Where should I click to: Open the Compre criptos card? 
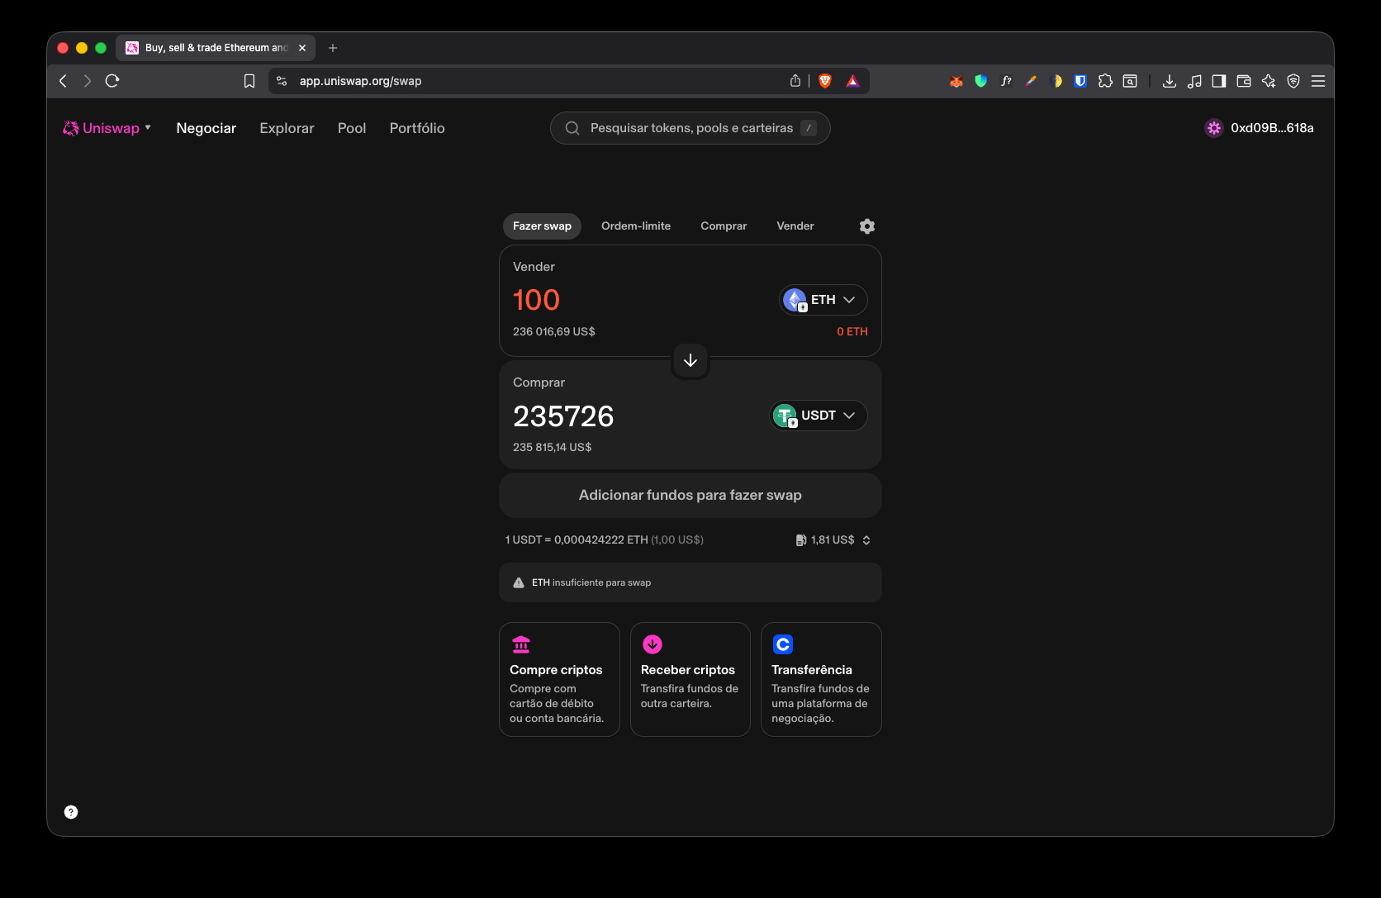click(x=559, y=679)
